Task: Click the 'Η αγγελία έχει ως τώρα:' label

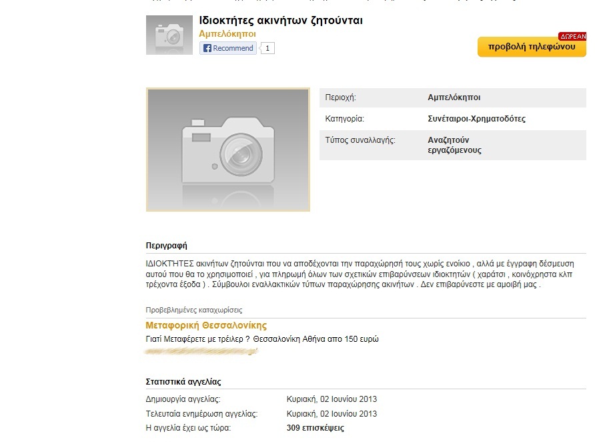Action: click(188, 428)
